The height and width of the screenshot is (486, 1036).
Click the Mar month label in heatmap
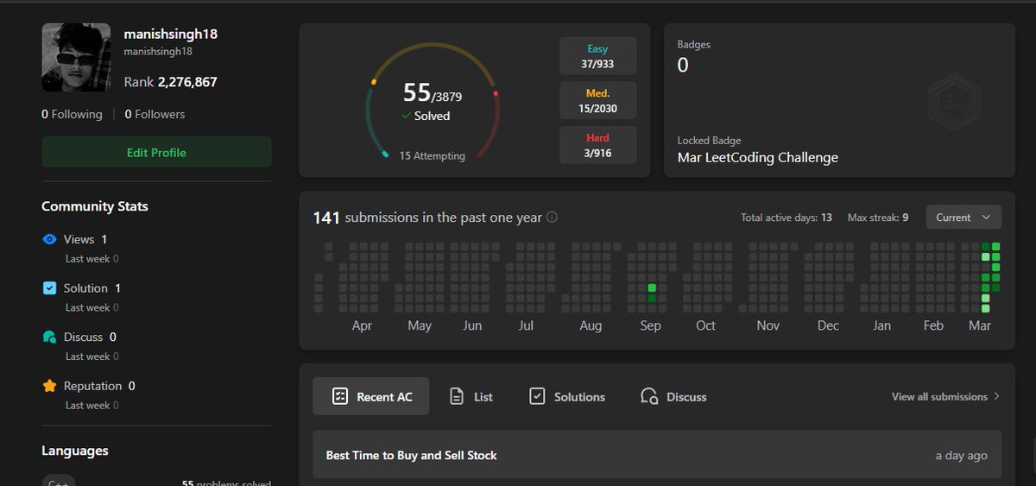[980, 325]
